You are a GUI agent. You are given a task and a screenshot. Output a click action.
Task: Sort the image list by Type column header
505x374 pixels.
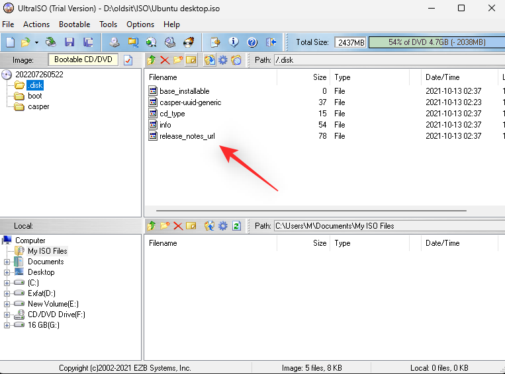(370, 77)
